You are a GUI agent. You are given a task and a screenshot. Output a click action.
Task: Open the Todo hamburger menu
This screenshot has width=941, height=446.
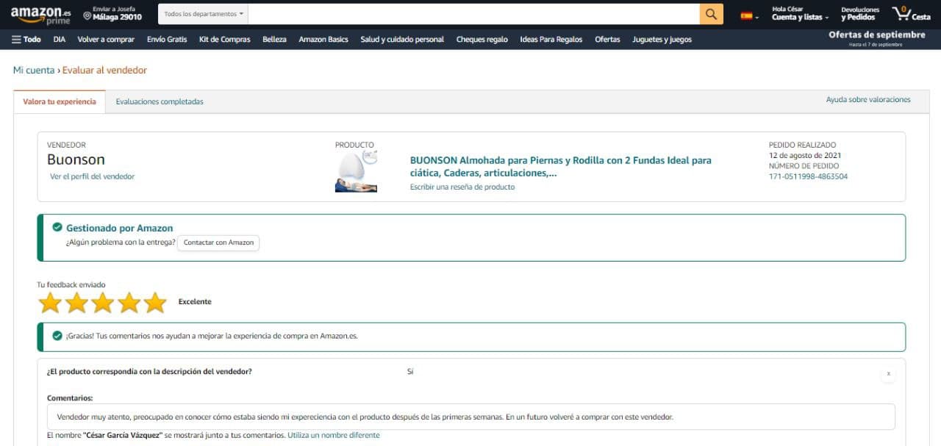coord(26,40)
